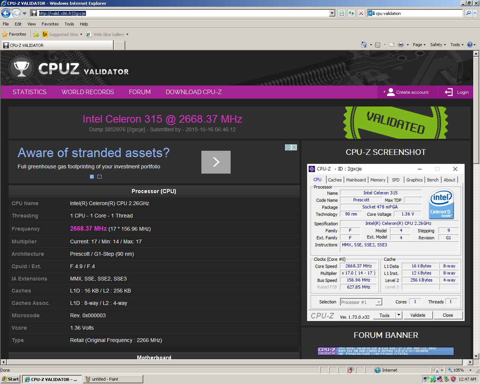This screenshot has height=384, width=480.
Task: Open the search provider dropdown arrow
Action: pyautogui.click(x=475, y=13)
